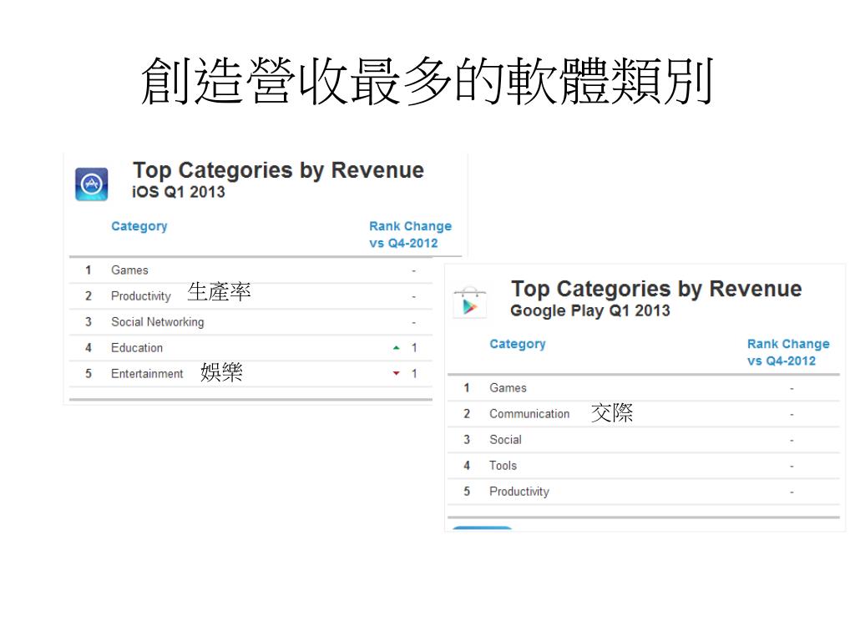The width and height of the screenshot is (855, 641).
Task: Select the slide title 創造營收最多的軟體類別
Action: pos(427,82)
